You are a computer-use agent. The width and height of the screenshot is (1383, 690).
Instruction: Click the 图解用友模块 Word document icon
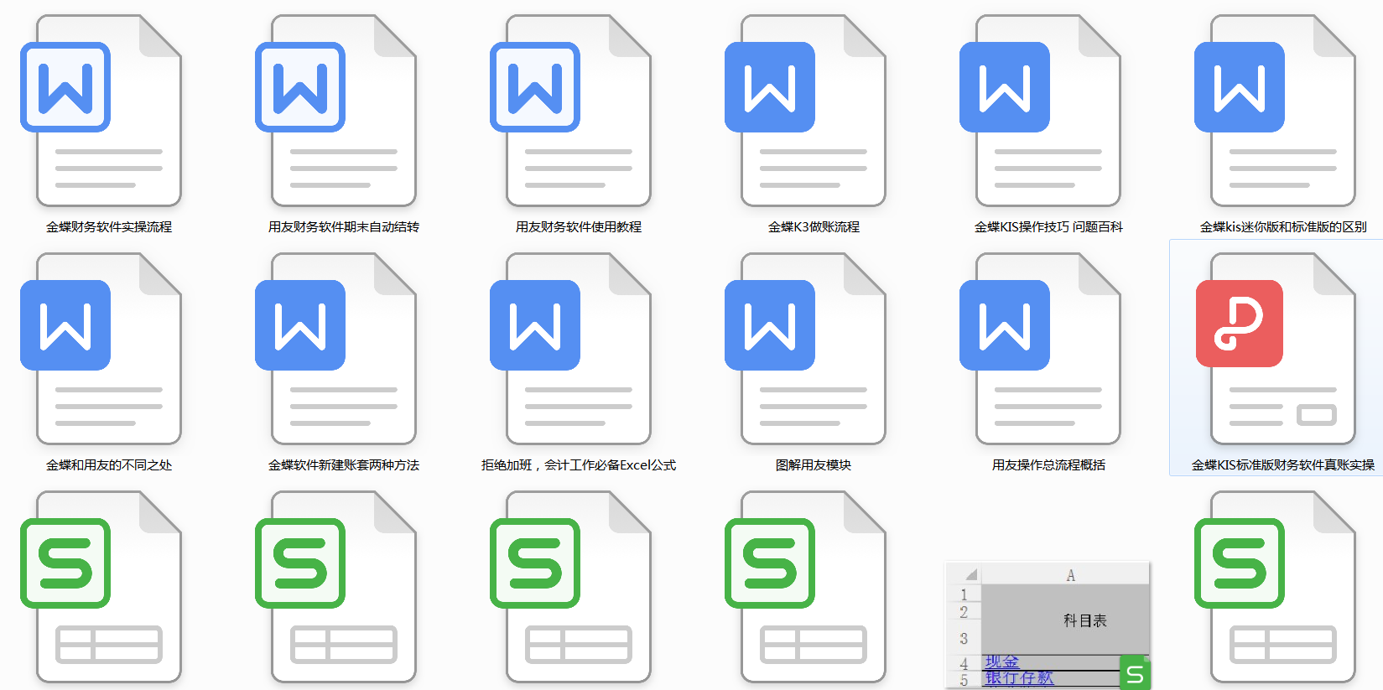[806, 349]
